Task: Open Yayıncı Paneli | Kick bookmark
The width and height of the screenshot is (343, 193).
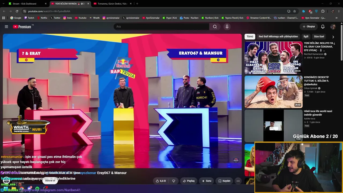Action: [232, 18]
